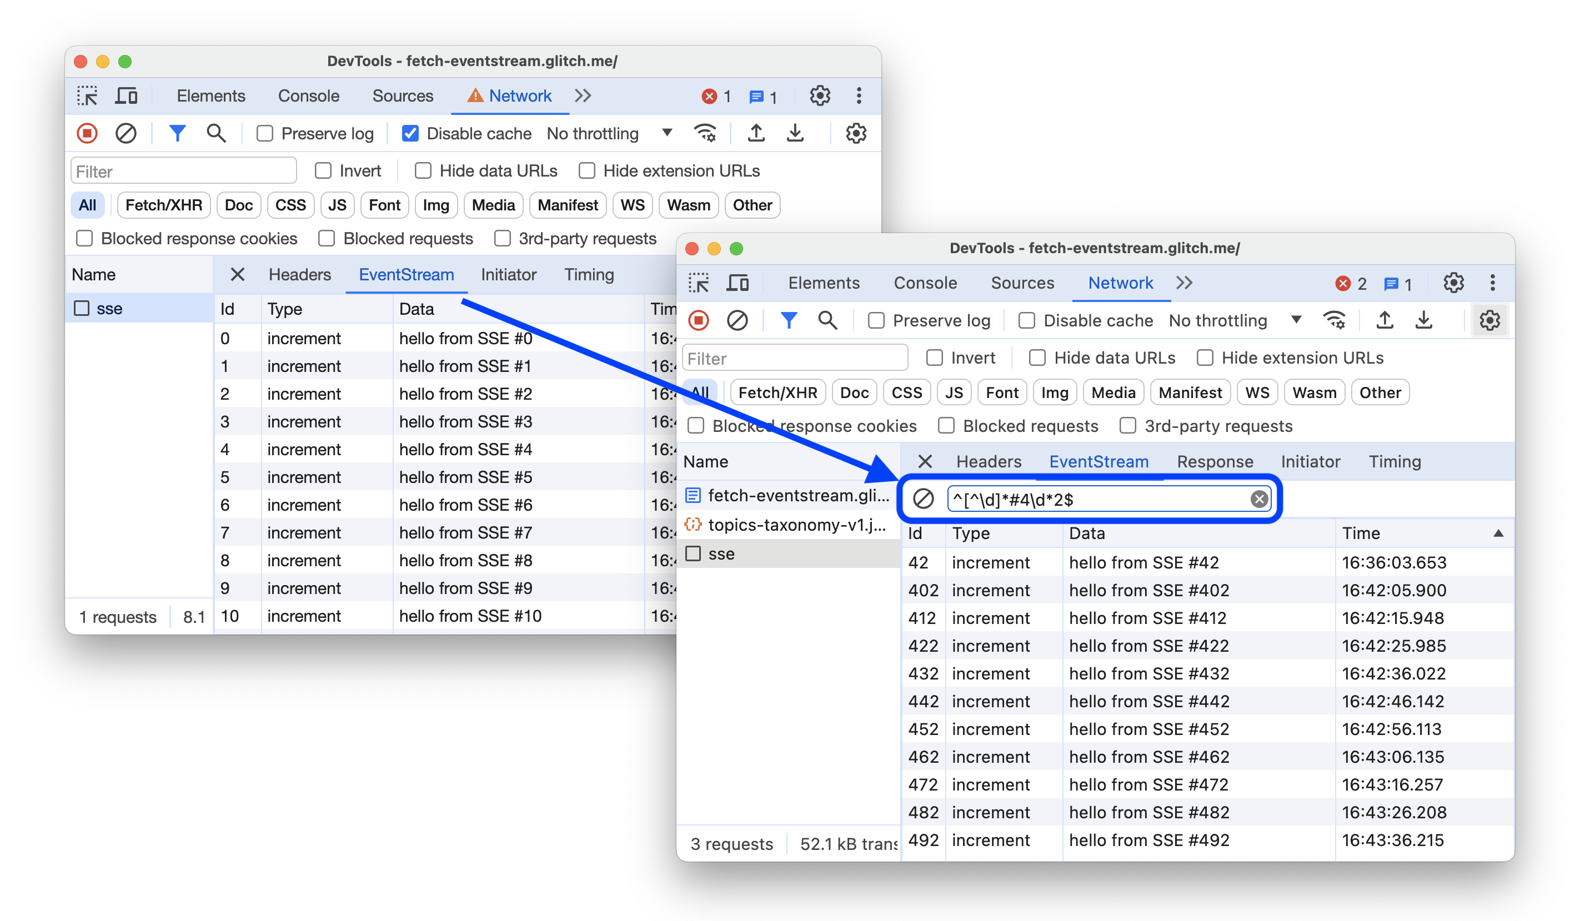This screenshot has height=921, width=1575.
Task: Switch to the Response tab
Action: click(x=1215, y=461)
